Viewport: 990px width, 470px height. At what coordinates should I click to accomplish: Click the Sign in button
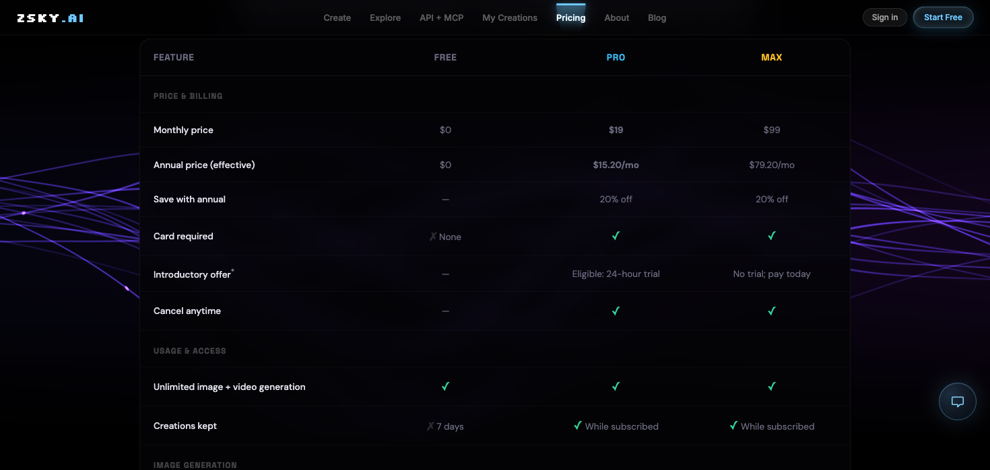[x=885, y=17]
